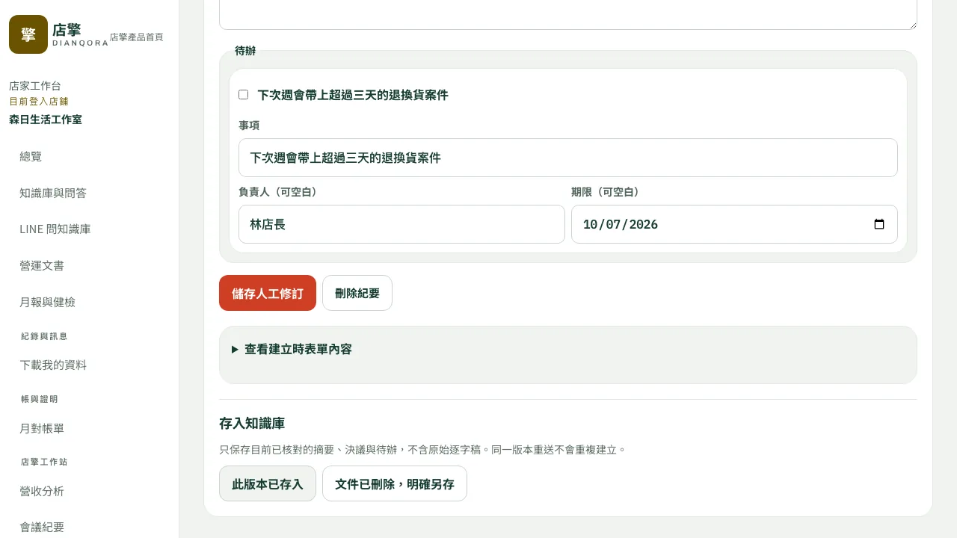Click 儲存人工修訂 button
This screenshot has width=957, height=538.
(x=268, y=293)
